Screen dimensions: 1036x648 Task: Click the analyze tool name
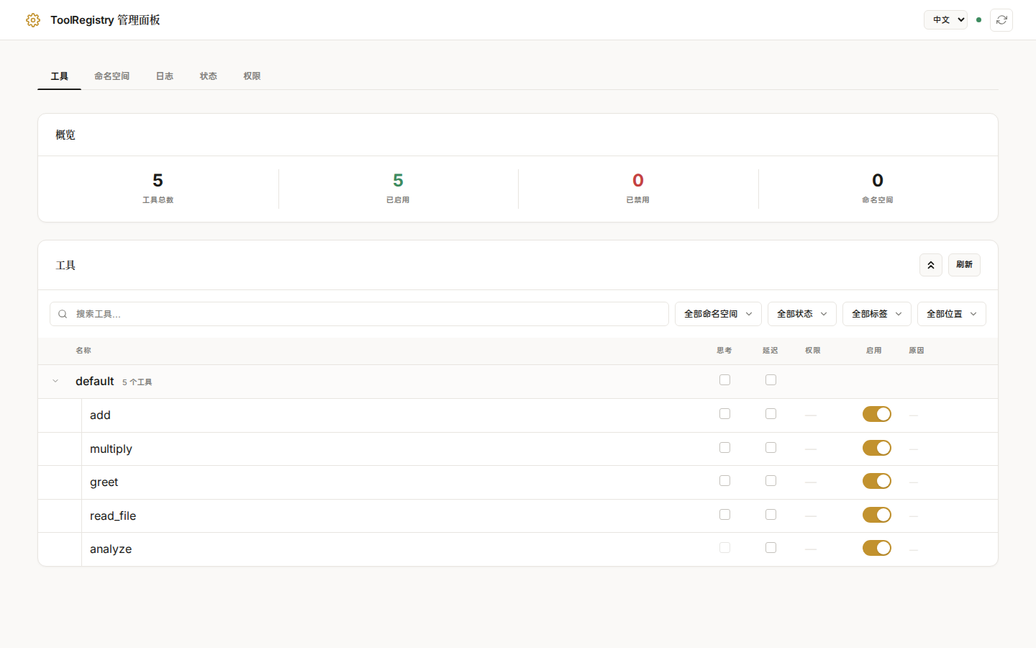(111, 549)
